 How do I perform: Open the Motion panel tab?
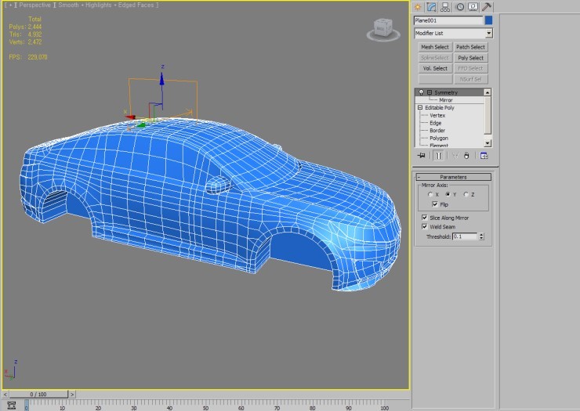[x=460, y=7]
